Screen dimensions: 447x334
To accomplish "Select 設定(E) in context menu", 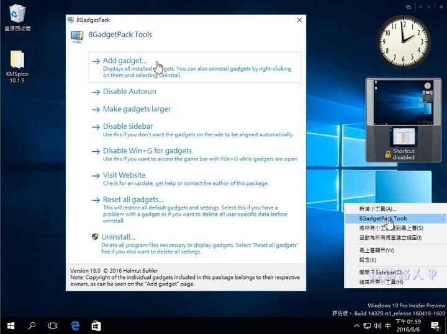I will (x=395, y=260).
